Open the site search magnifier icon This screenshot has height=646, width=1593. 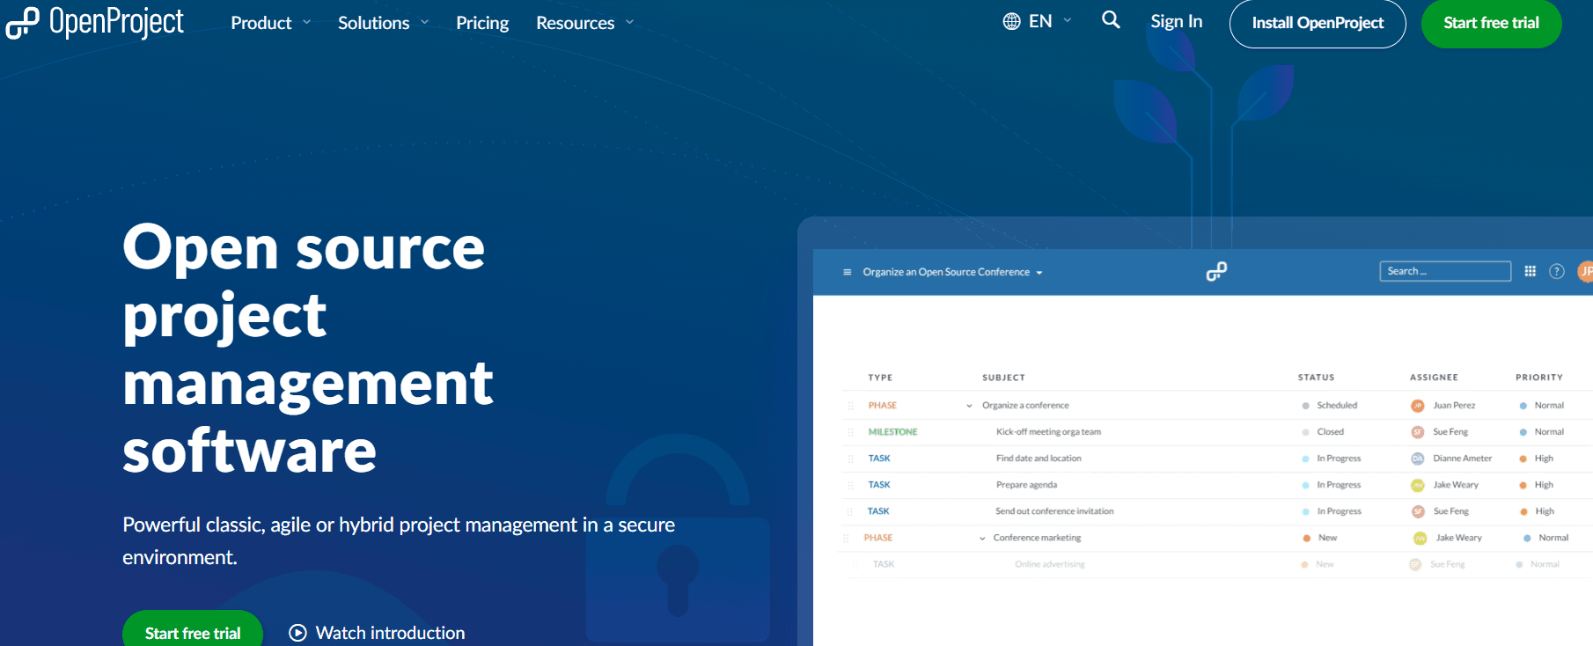tap(1111, 20)
